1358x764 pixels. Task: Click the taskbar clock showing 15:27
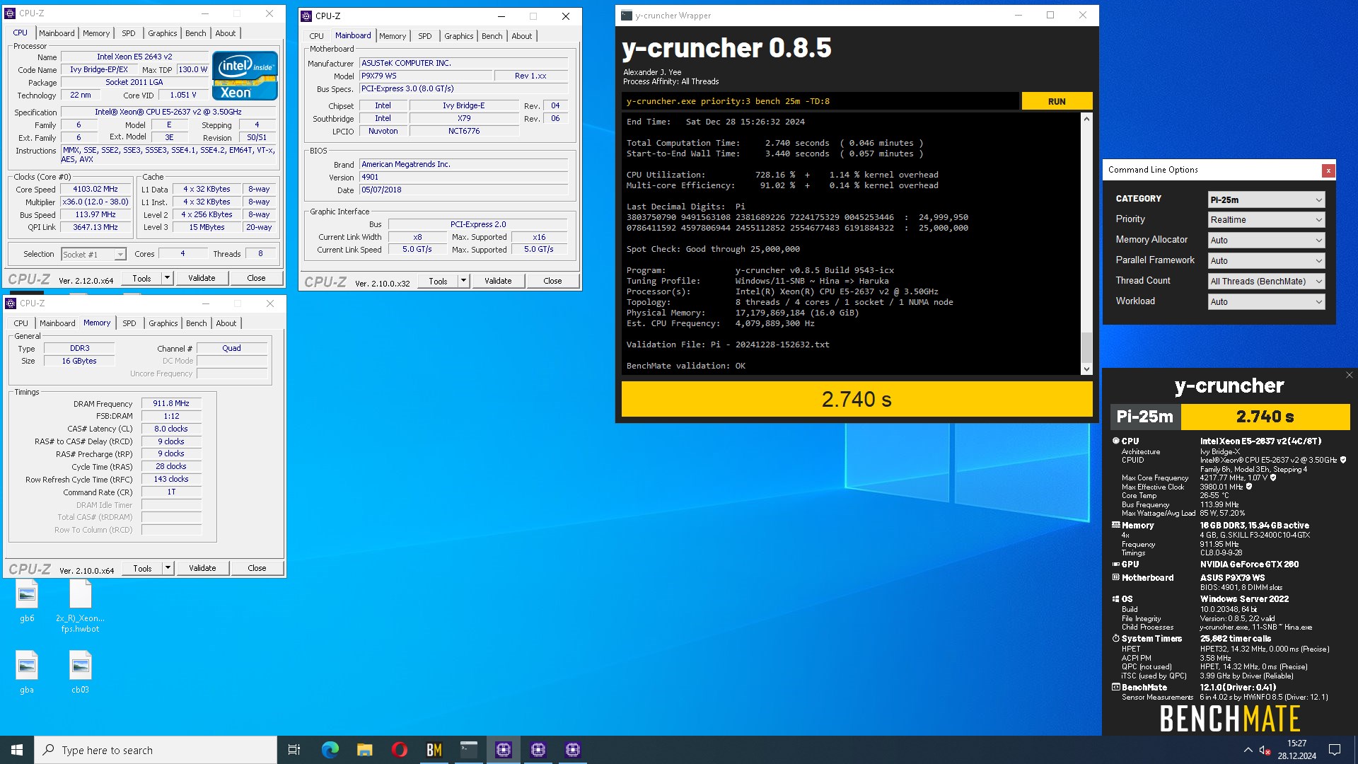(x=1296, y=750)
